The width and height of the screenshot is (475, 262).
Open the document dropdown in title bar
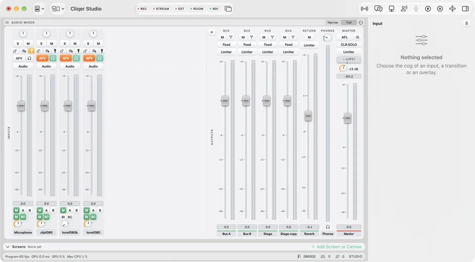coord(39,9)
